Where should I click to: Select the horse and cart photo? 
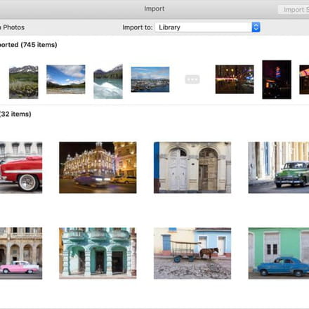pos(192,254)
